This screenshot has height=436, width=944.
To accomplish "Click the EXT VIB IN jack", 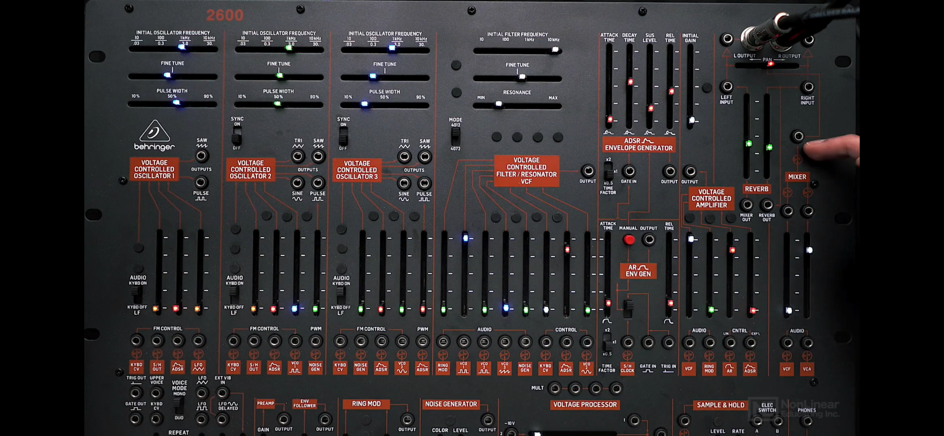I will click(x=222, y=393).
